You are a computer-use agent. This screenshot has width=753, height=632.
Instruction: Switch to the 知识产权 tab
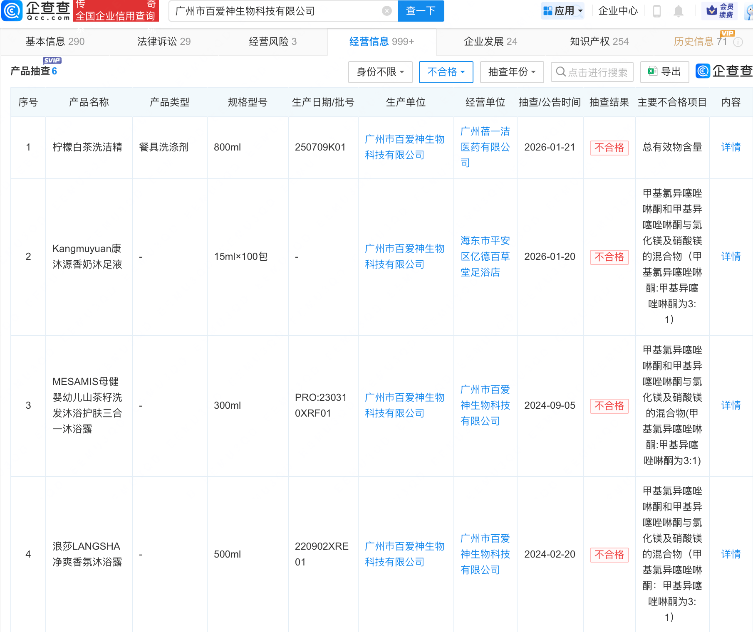coord(599,42)
